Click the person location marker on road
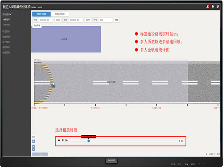This screenshot has width=223, height=167. point(54,84)
